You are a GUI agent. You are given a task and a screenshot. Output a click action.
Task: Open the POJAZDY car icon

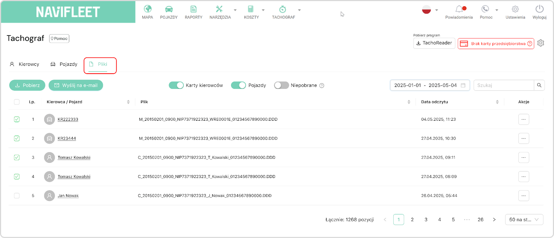pyautogui.click(x=169, y=9)
